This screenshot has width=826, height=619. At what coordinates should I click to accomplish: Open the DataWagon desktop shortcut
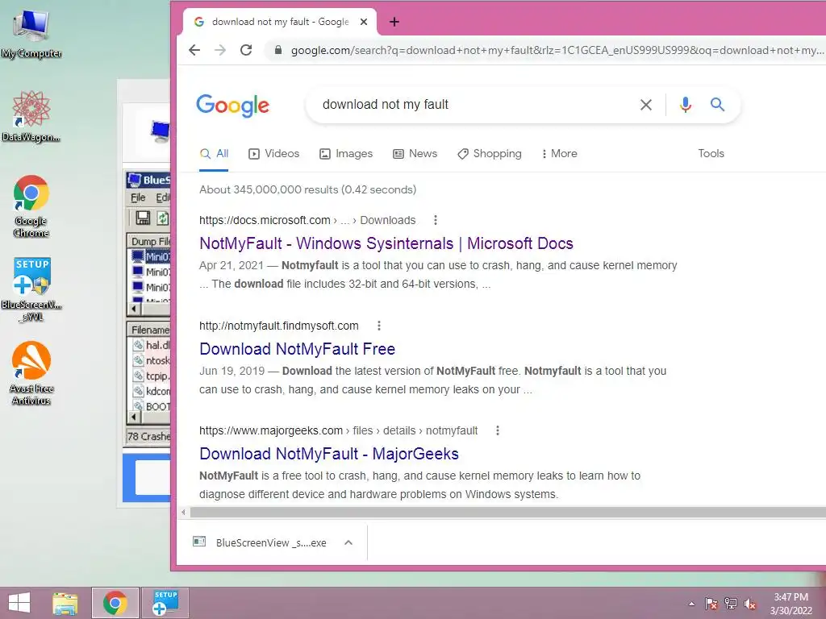(x=31, y=116)
